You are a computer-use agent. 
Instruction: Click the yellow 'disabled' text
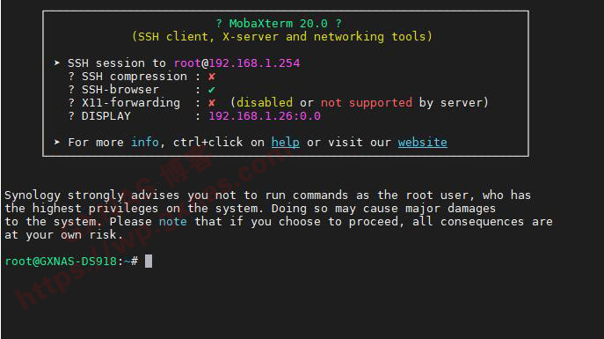click(x=265, y=103)
